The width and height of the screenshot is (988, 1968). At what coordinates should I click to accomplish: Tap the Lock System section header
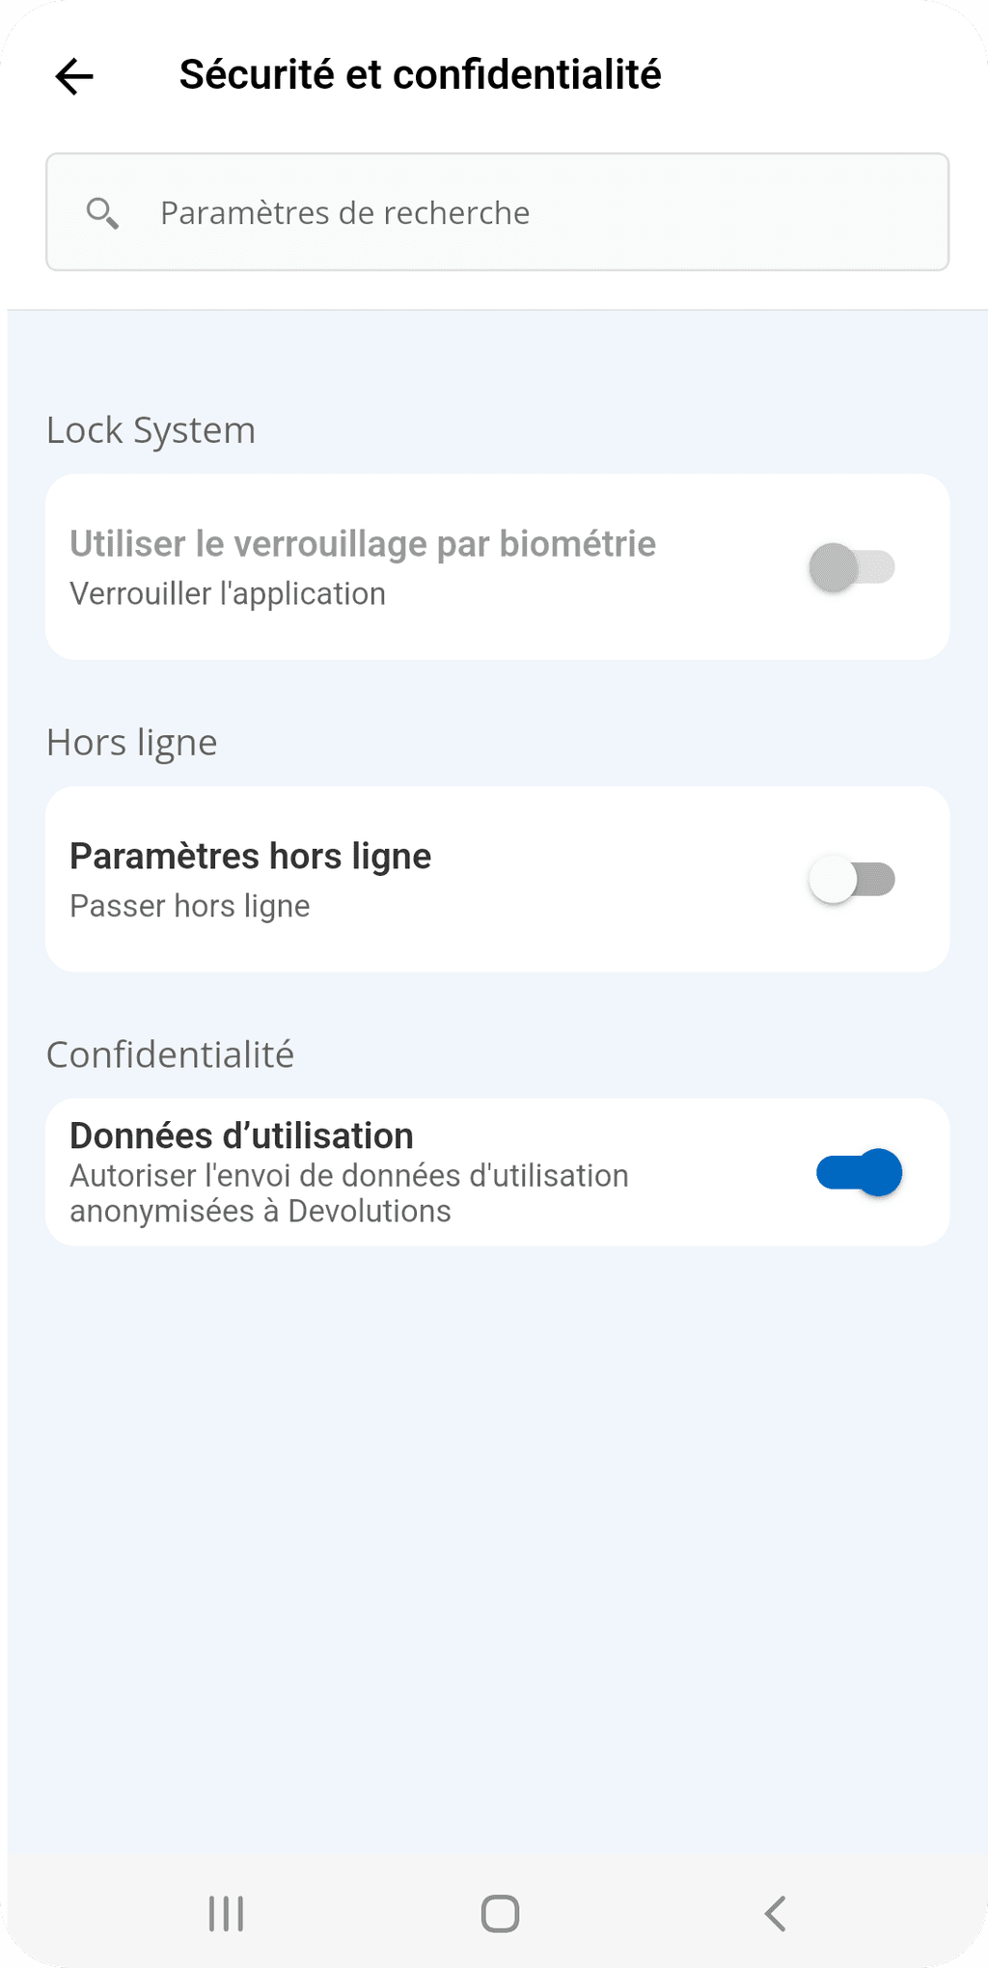tap(151, 430)
